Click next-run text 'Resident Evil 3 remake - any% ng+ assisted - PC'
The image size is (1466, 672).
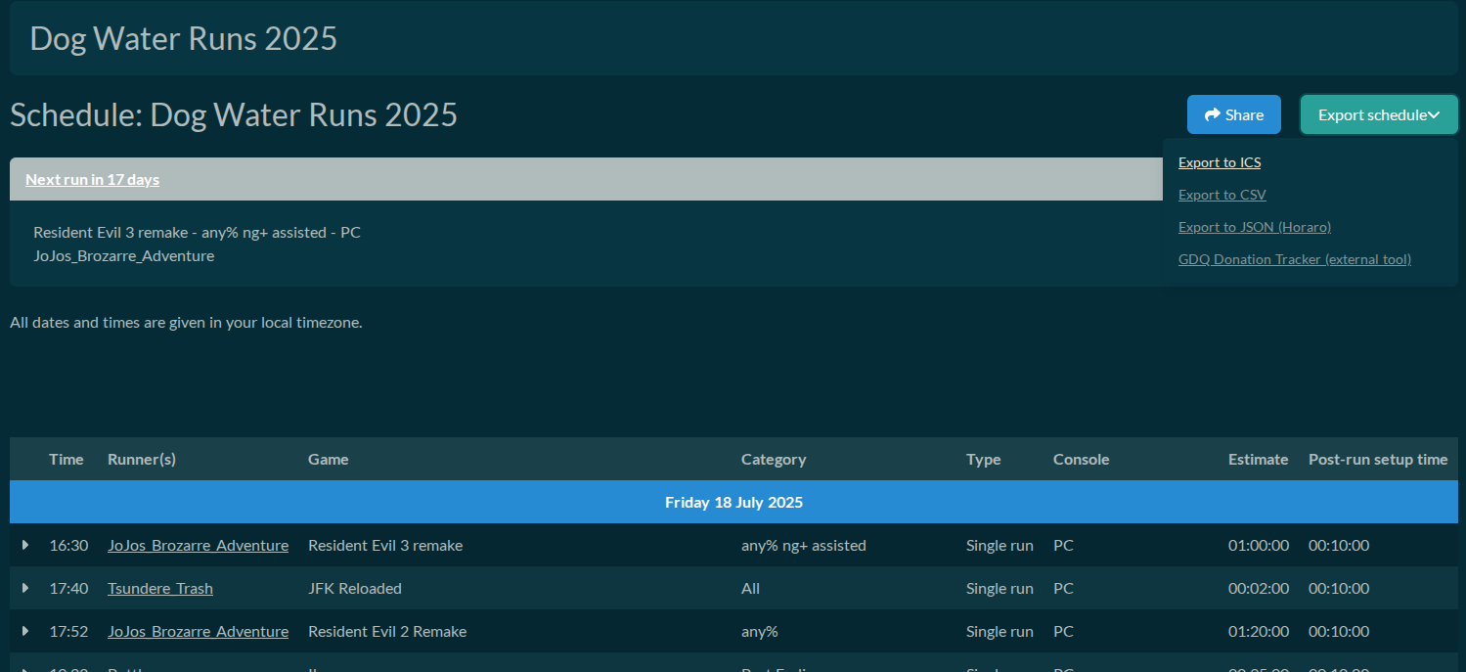tap(197, 232)
